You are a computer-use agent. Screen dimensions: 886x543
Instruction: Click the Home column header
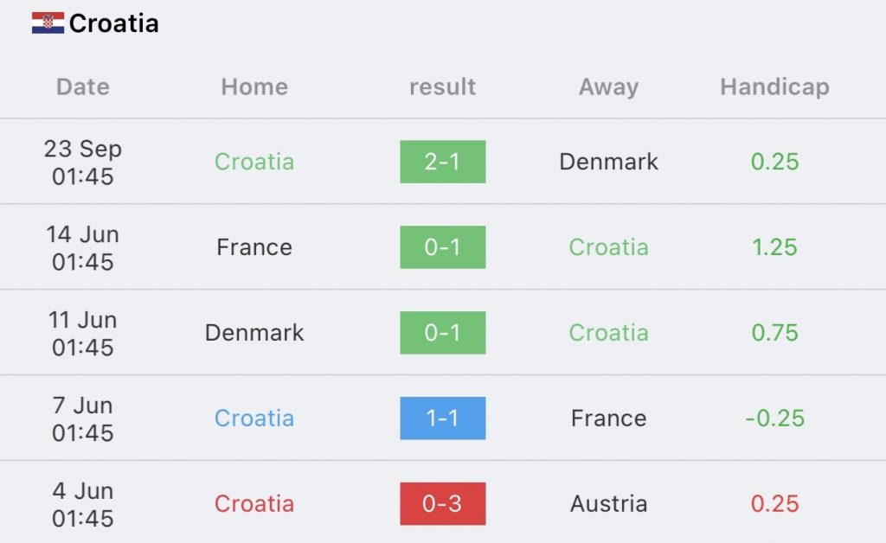tap(254, 87)
